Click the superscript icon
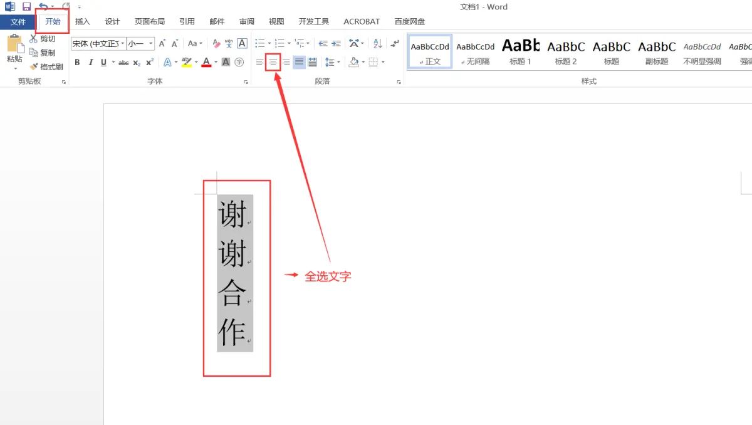 coord(149,62)
